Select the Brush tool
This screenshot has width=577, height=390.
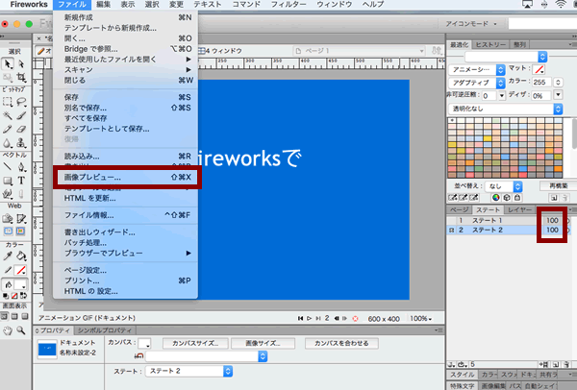pyautogui.click(x=21, y=115)
